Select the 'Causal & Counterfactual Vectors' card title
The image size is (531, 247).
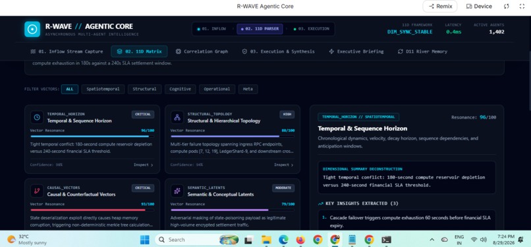click(81, 194)
